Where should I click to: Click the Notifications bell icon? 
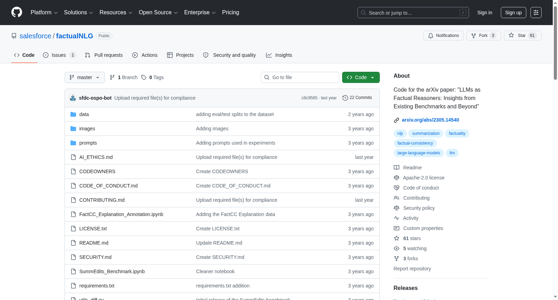(x=431, y=36)
